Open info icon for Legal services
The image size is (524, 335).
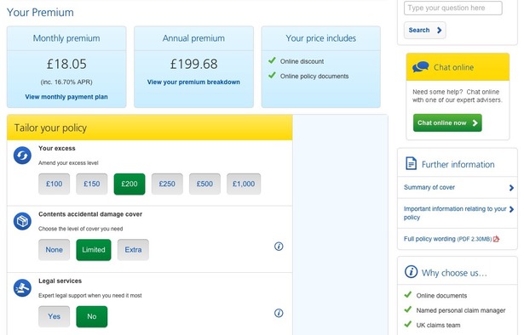(279, 313)
